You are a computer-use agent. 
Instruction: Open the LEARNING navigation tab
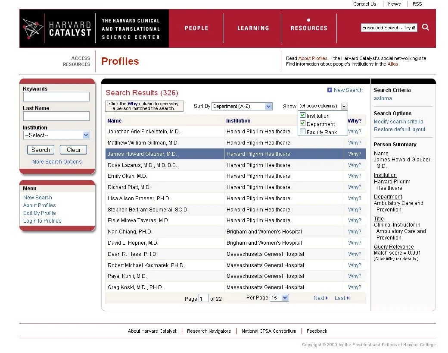point(253,28)
